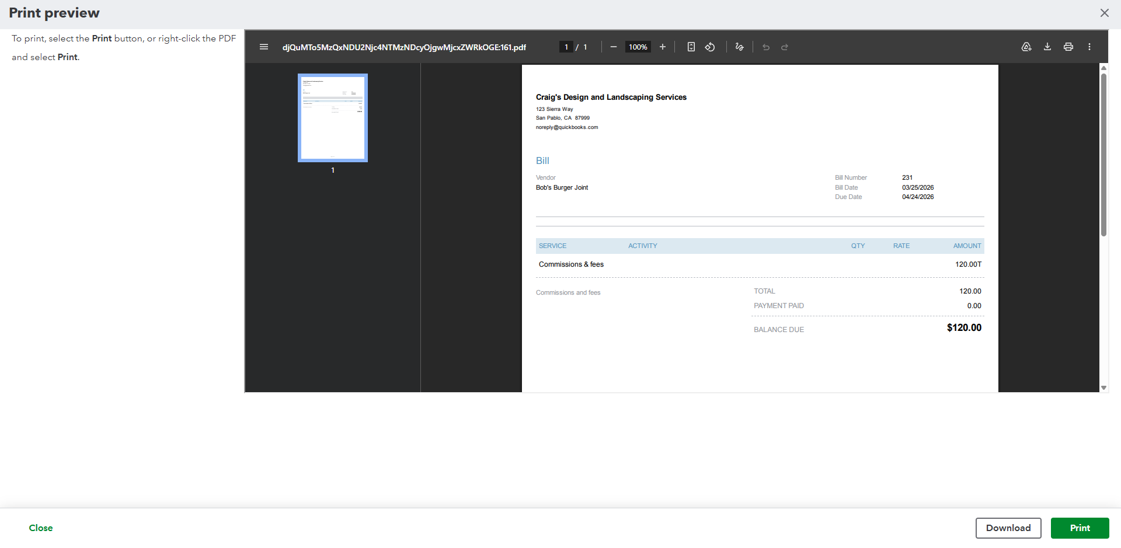1121x548 pixels.
Task: Open the PDF viewer more actions menu
Action: coord(1089,47)
